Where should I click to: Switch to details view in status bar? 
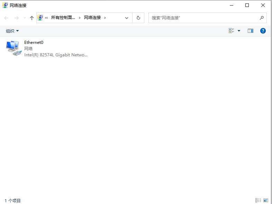coord(258,200)
